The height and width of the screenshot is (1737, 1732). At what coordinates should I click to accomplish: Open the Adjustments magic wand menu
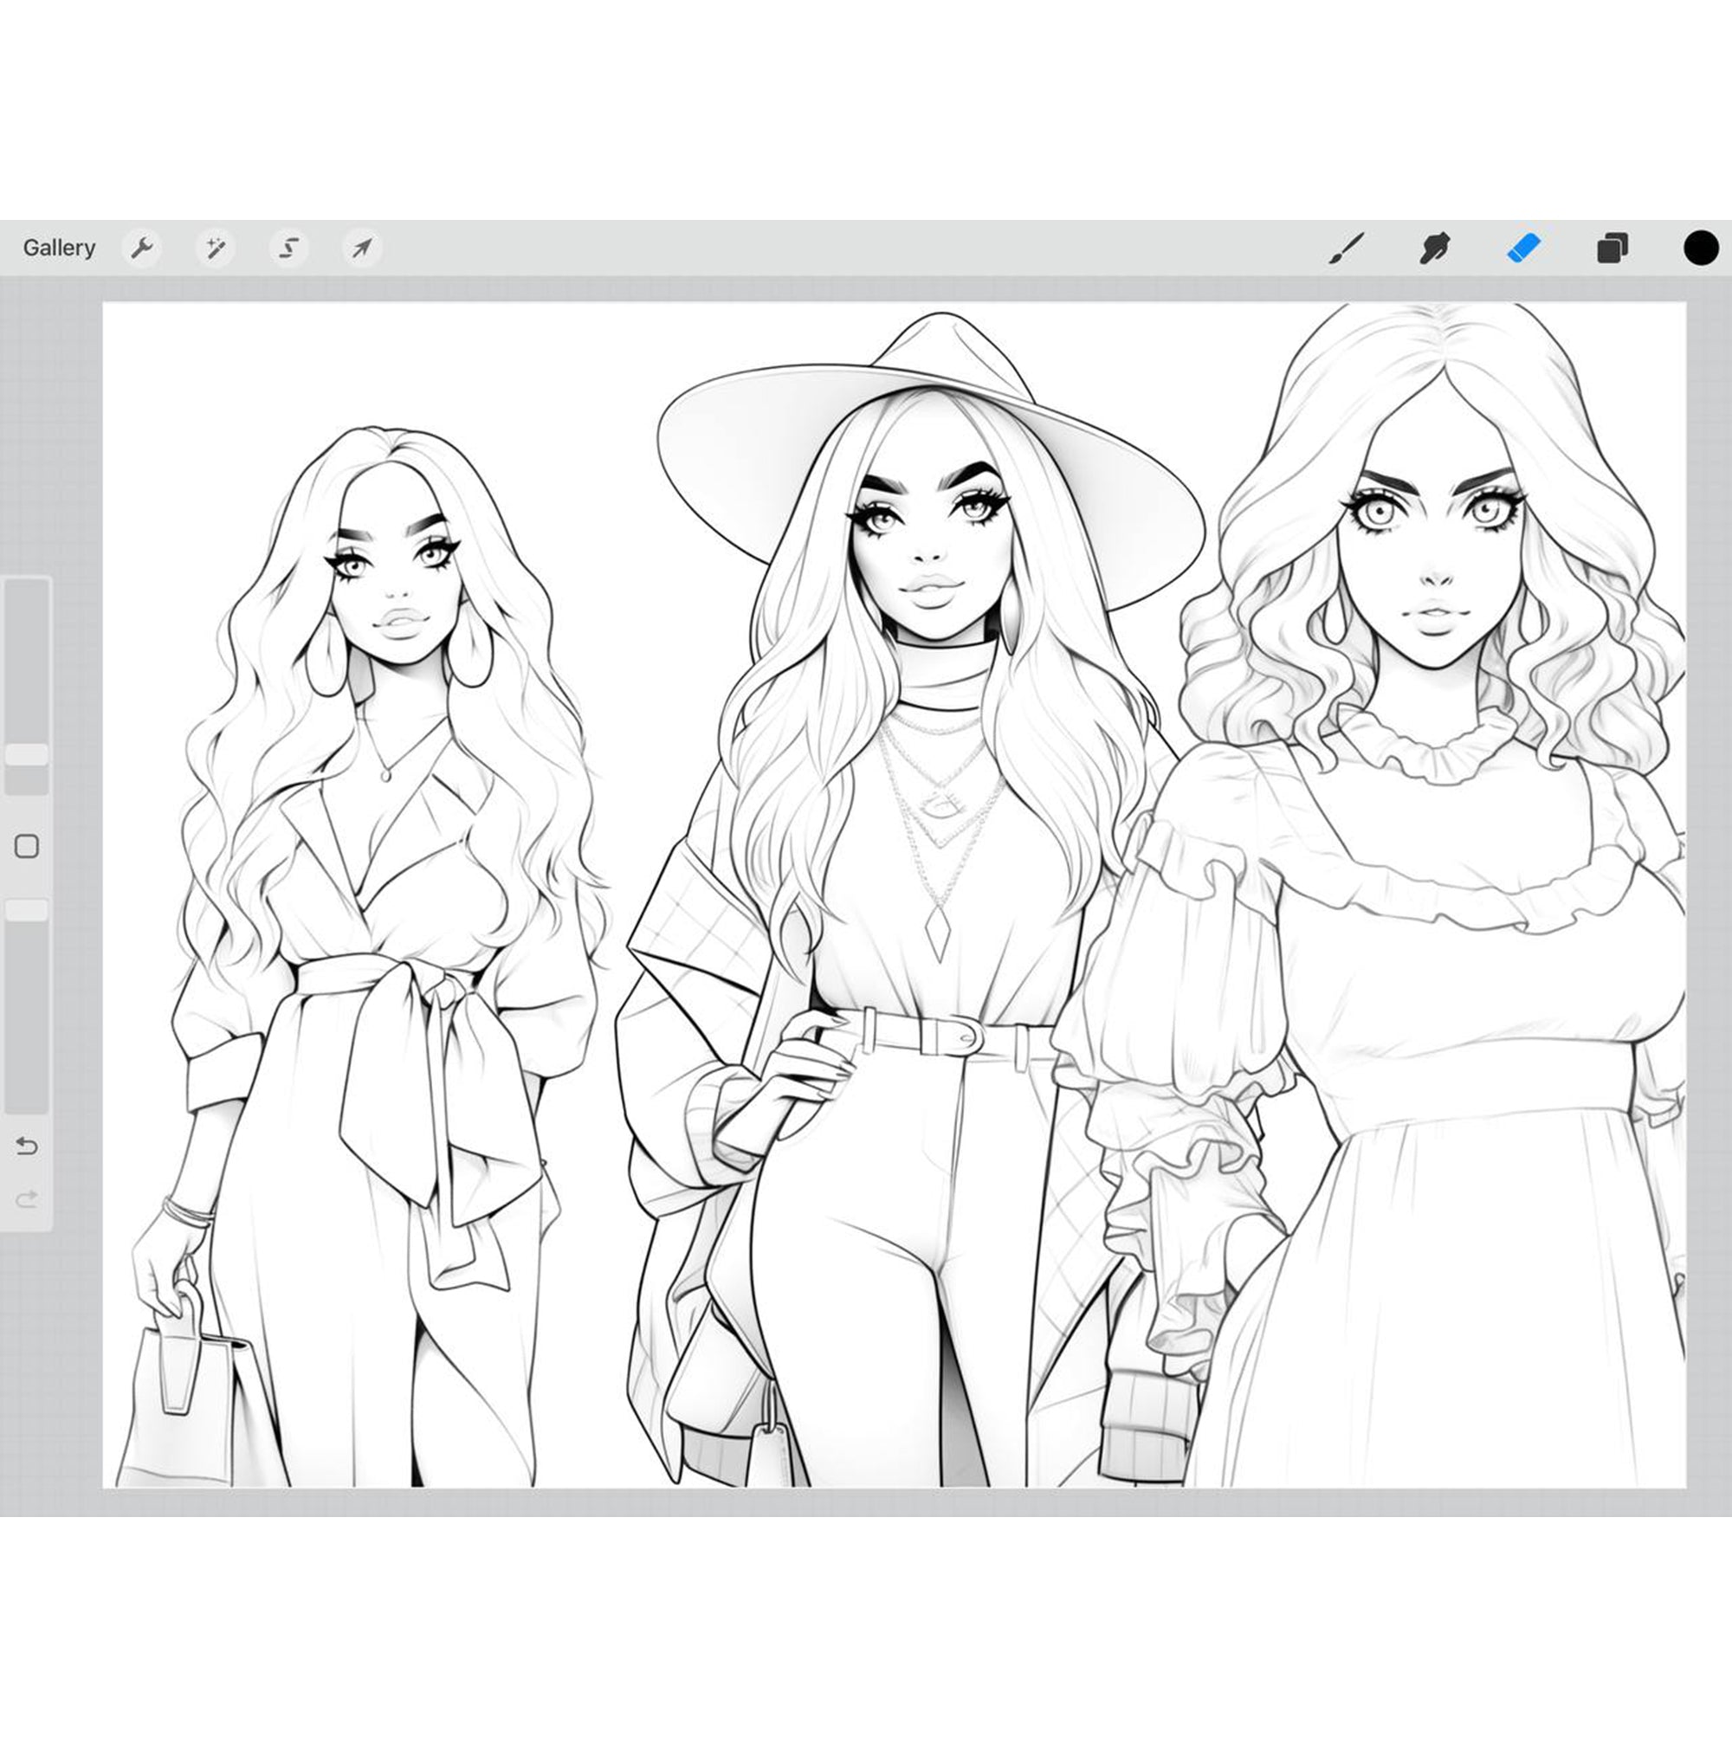[216, 248]
